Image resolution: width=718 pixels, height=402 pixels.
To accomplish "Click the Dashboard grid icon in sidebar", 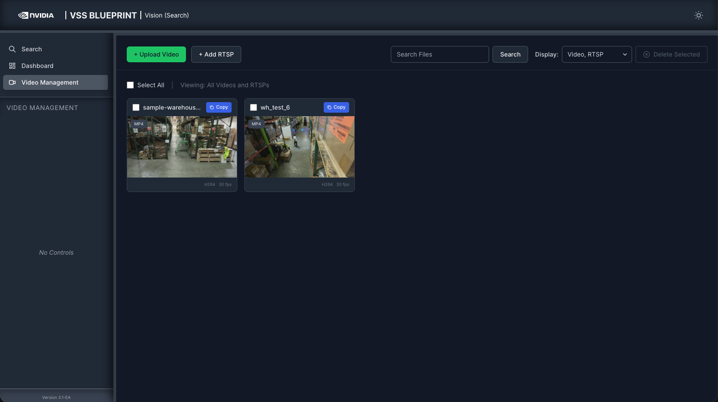I will (x=12, y=66).
